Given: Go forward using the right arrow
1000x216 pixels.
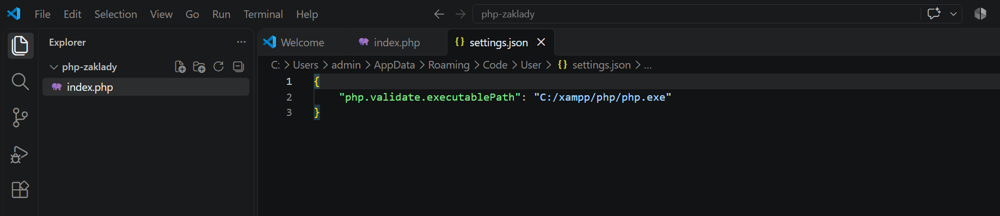Looking at the screenshot, I should [461, 14].
